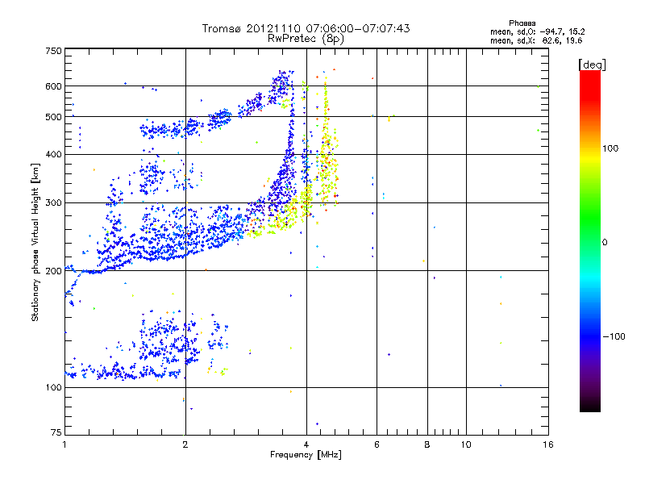Click the x-axis label '10'
645x484 pixels.
tap(466, 444)
